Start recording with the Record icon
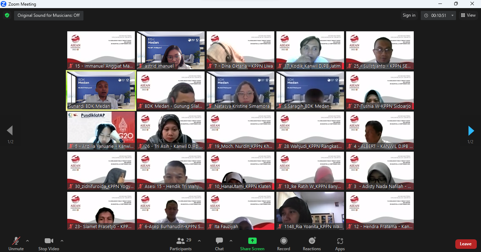 pos(283,241)
